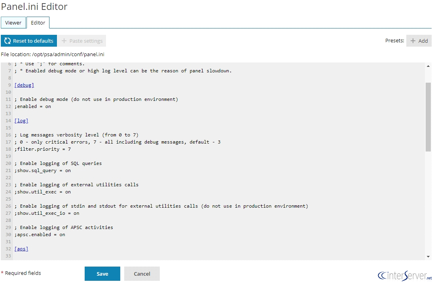The height and width of the screenshot is (282, 432).
Task: Click the plus icon beside Paste settings
Action: click(64, 41)
